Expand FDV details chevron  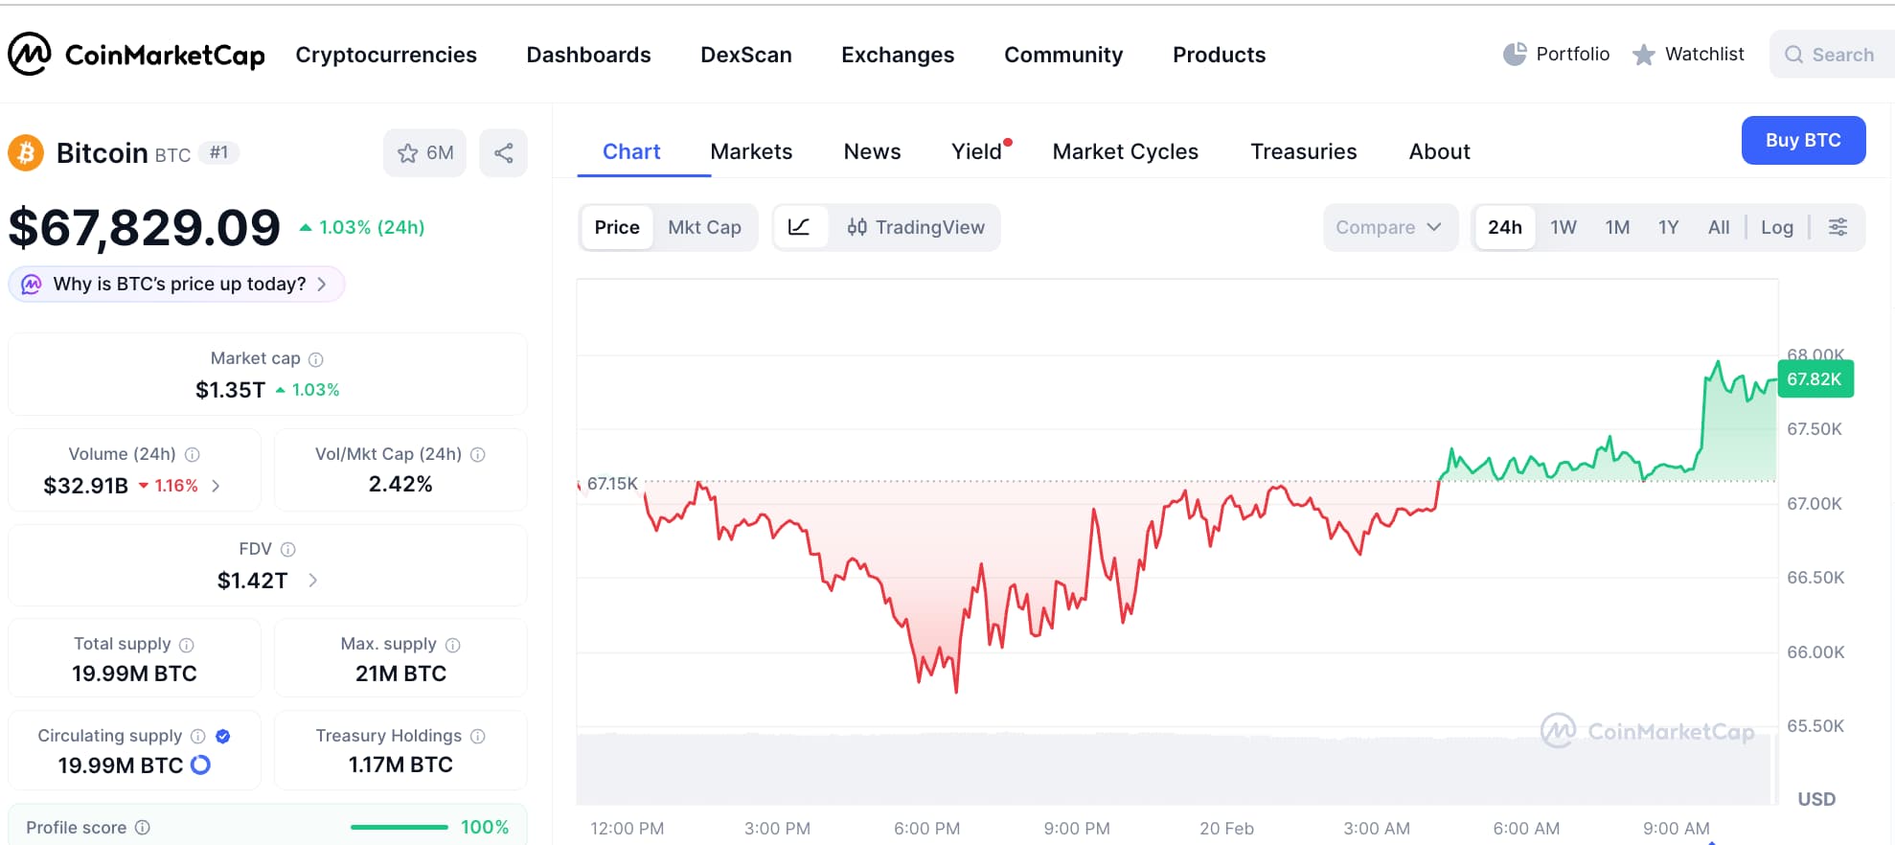point(312,581)
